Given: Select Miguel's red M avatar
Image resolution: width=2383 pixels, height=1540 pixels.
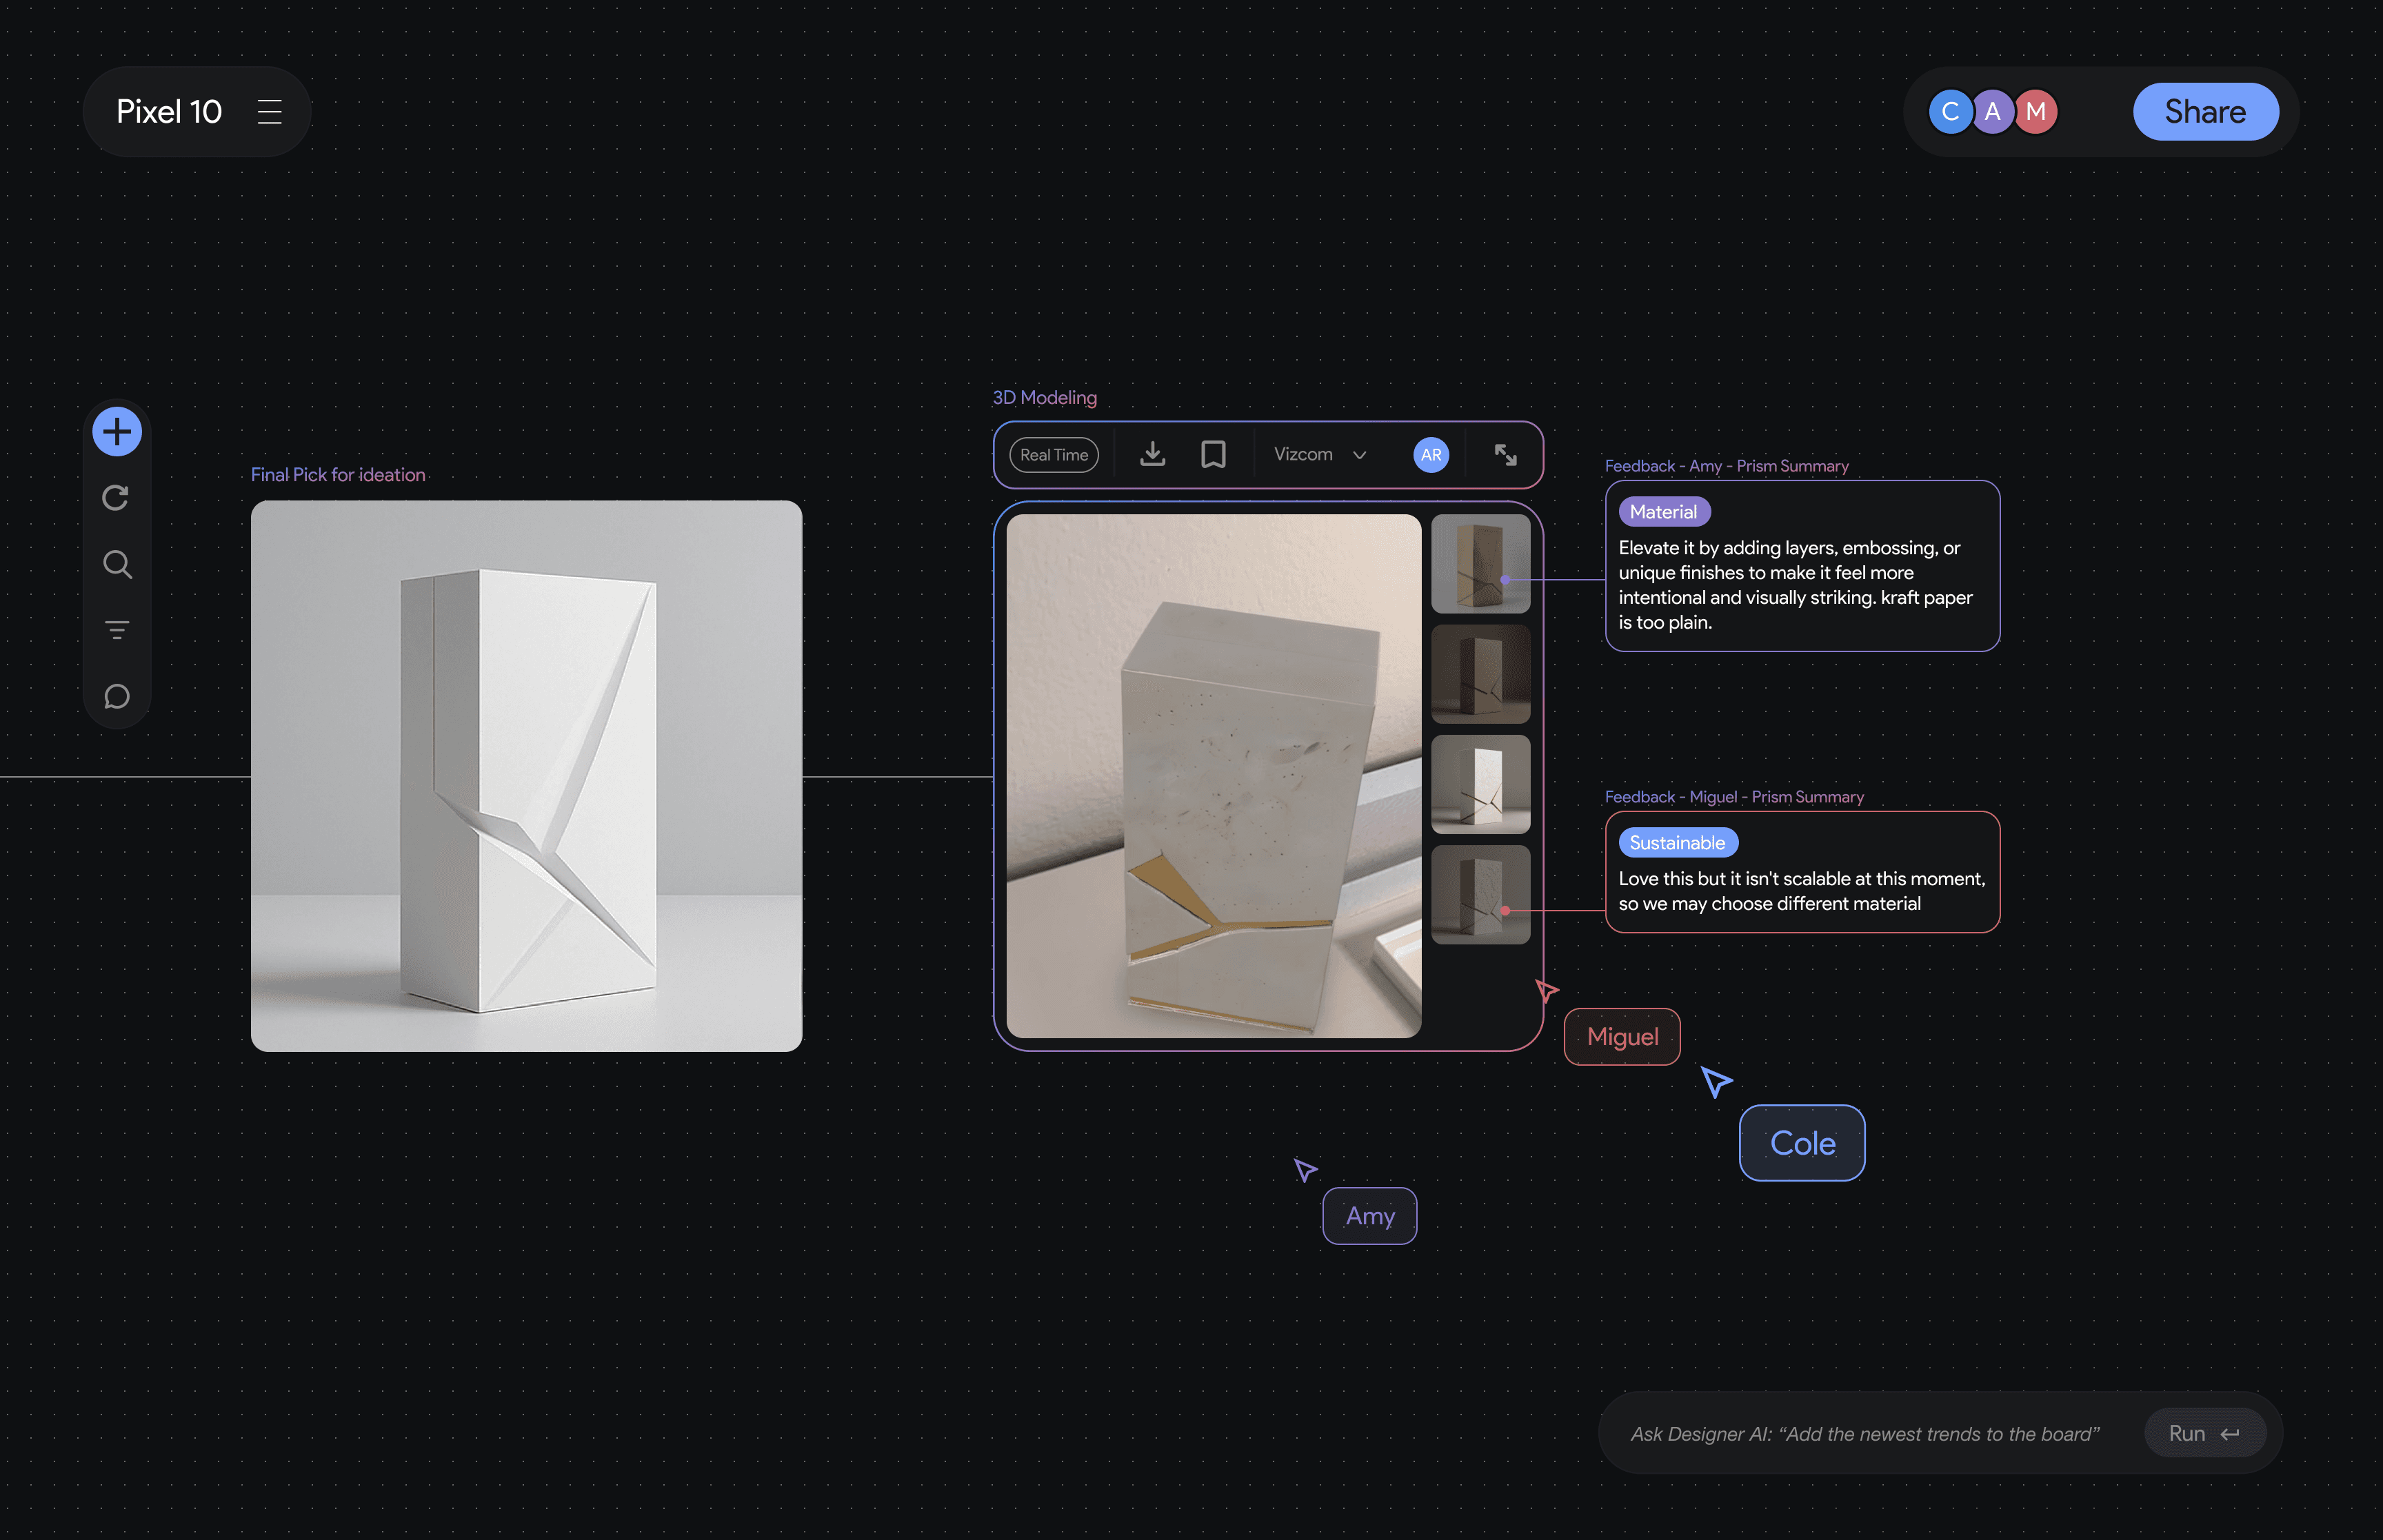Looking at the screenshot, I should pyautogui.click(x=2035, y=112).
